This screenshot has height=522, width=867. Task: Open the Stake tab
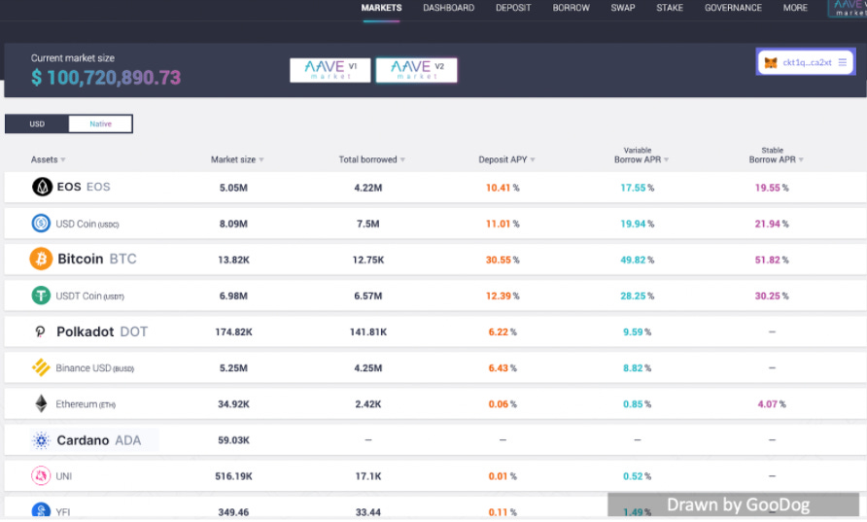coord(670,8)
